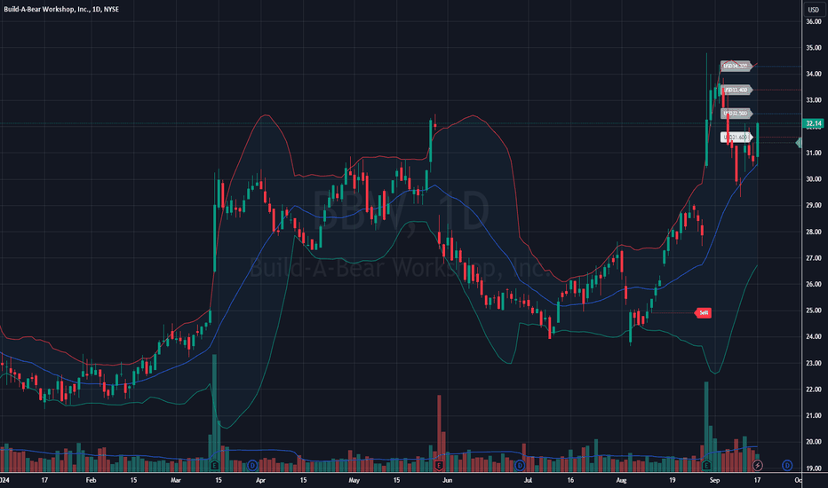Click the 19 date label after Aug
The width and height of the screenshot is (828, 488).
pyautogui.click(x=673, y=480)
